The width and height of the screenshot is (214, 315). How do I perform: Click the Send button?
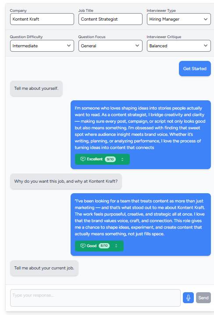[203, 298]
